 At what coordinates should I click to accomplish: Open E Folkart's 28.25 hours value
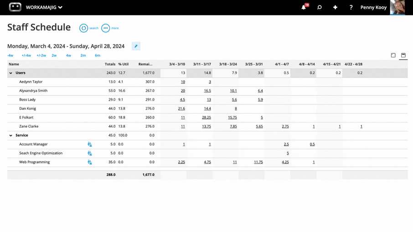206,118
